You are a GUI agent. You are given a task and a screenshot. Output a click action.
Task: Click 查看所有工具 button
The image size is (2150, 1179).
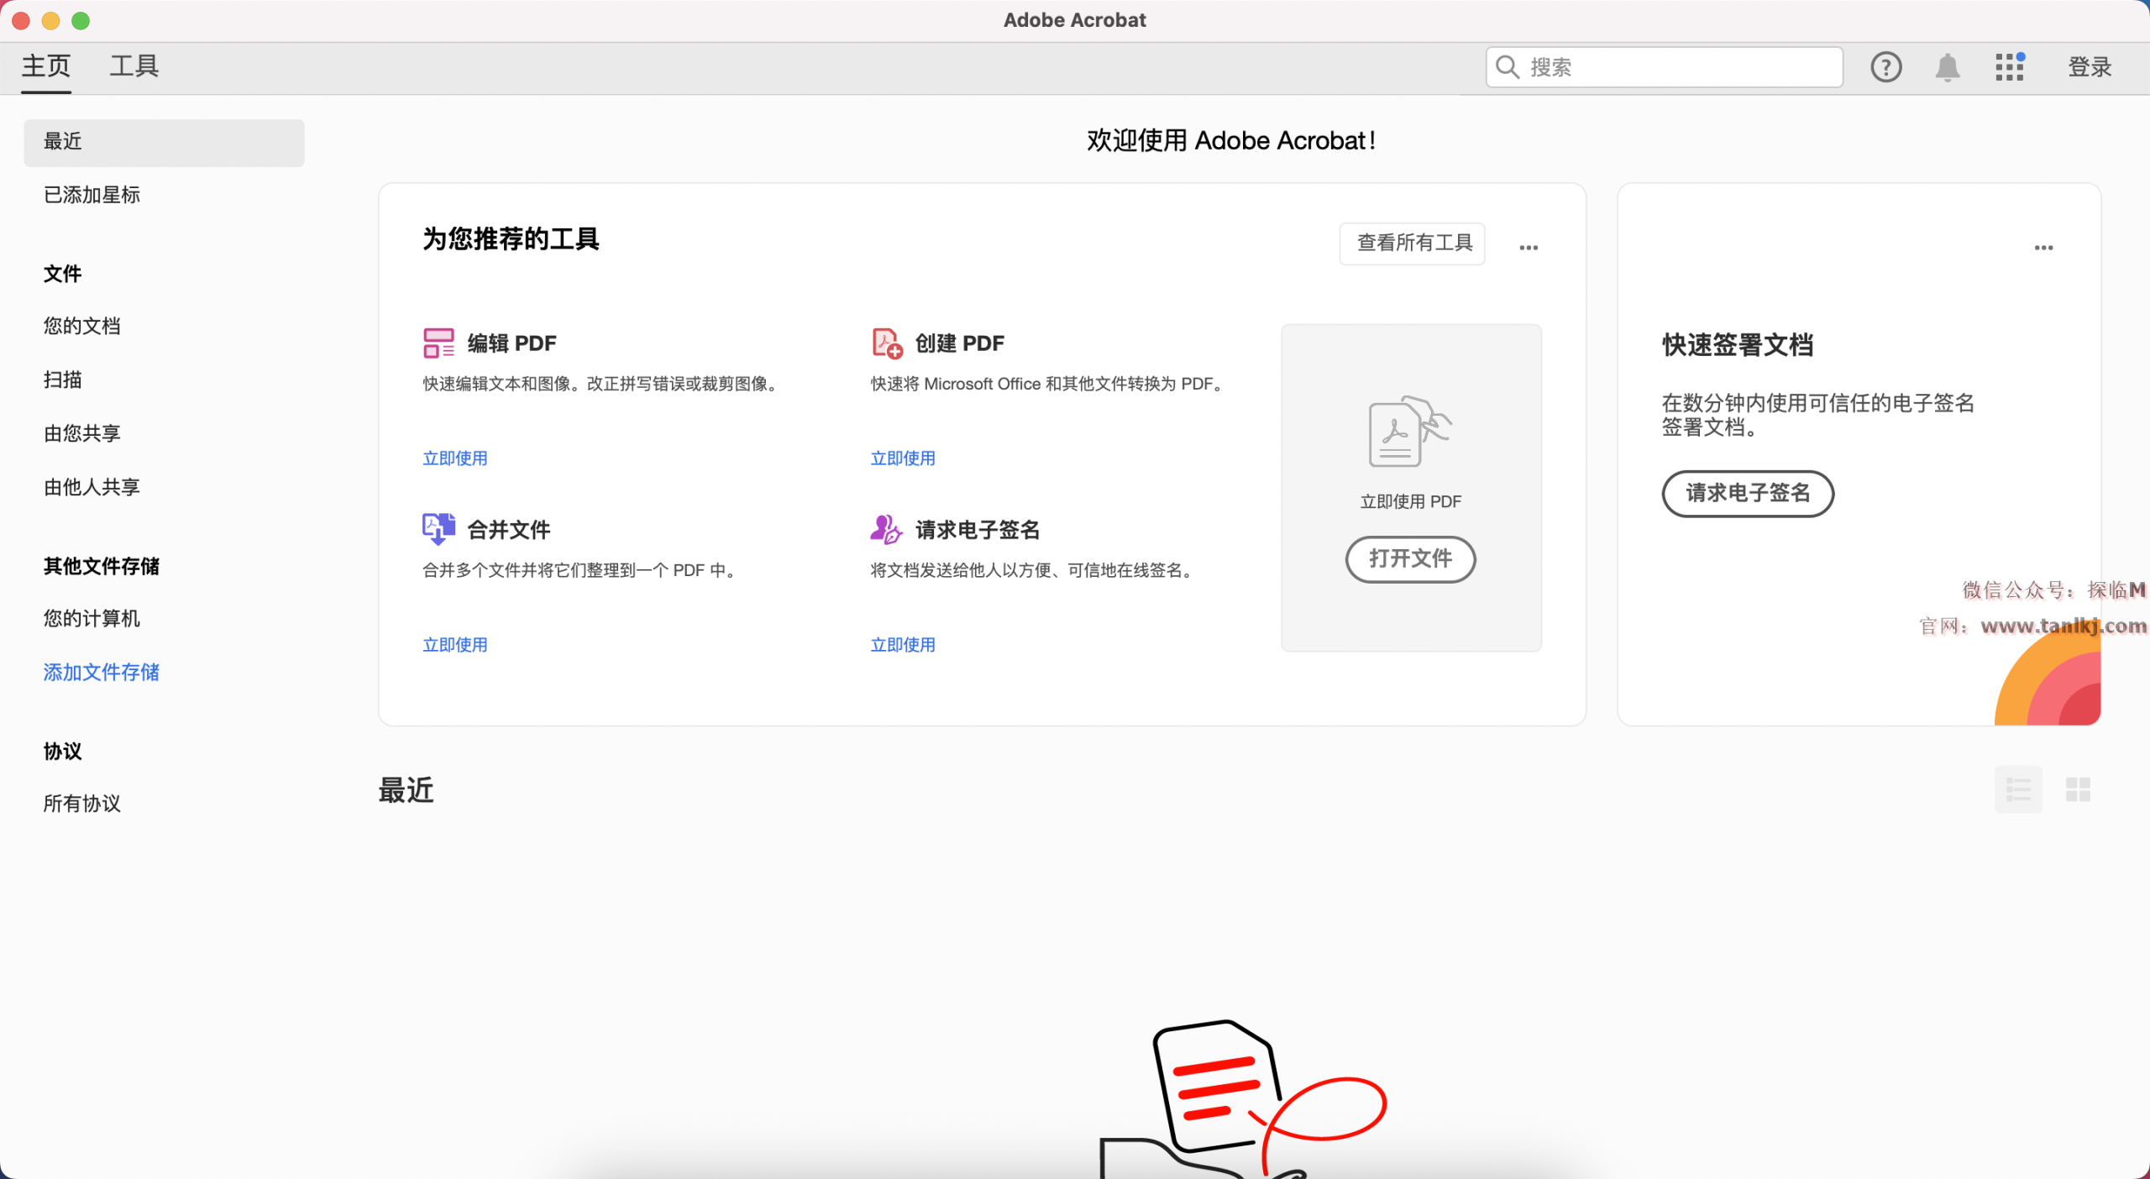tap(1413, 244)
